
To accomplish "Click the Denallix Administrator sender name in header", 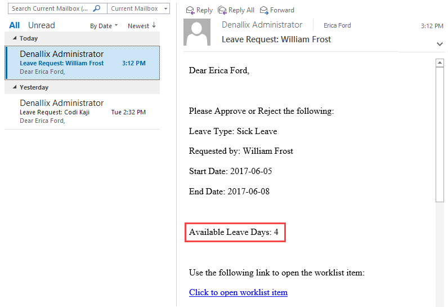I will tap(262, 25).
